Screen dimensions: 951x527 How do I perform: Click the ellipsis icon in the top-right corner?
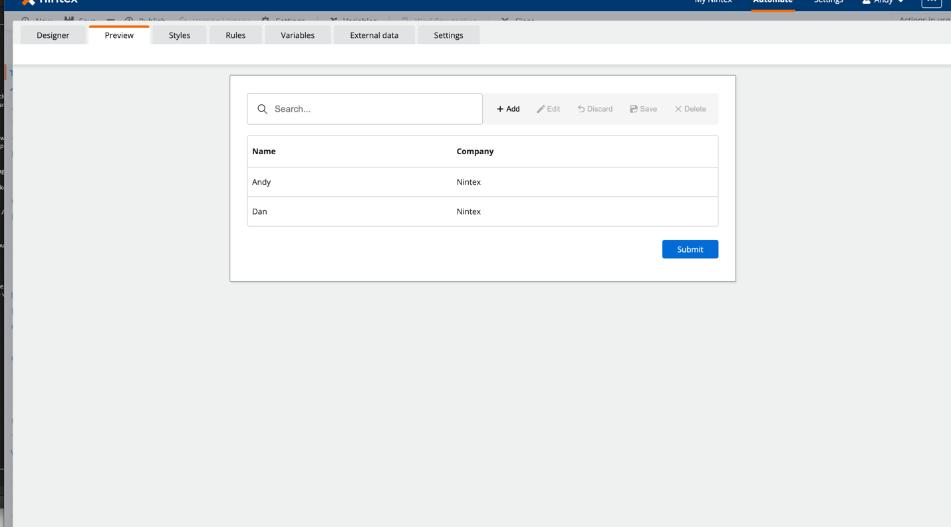932,3
